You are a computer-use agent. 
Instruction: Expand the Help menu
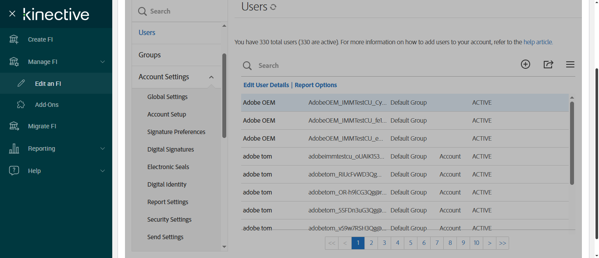103,171
